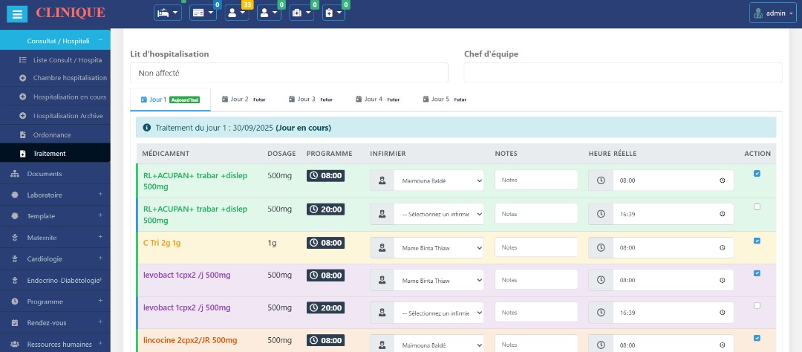Open the medical clipboard dropdown in top bar

pyautogui.click(x=333, y=13)
